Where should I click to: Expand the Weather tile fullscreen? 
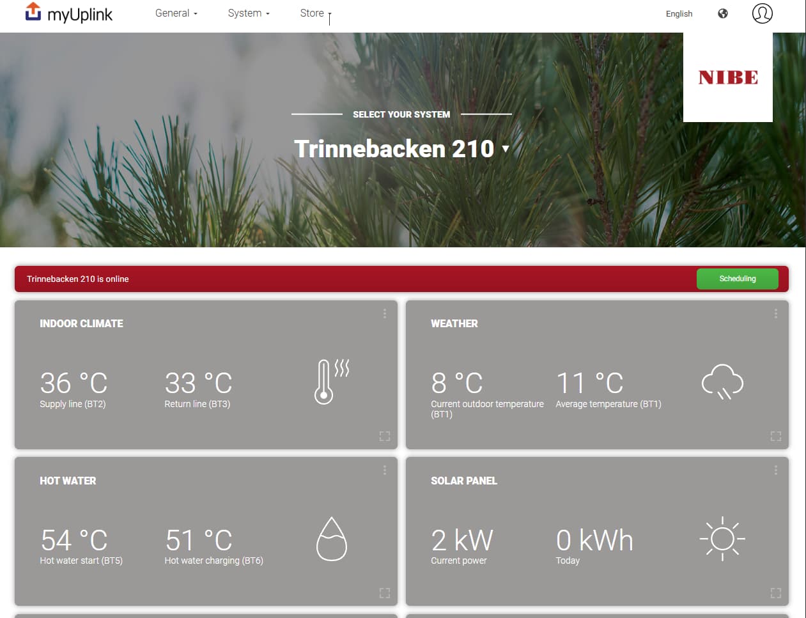pyautogui.click(x=776, y=436)
